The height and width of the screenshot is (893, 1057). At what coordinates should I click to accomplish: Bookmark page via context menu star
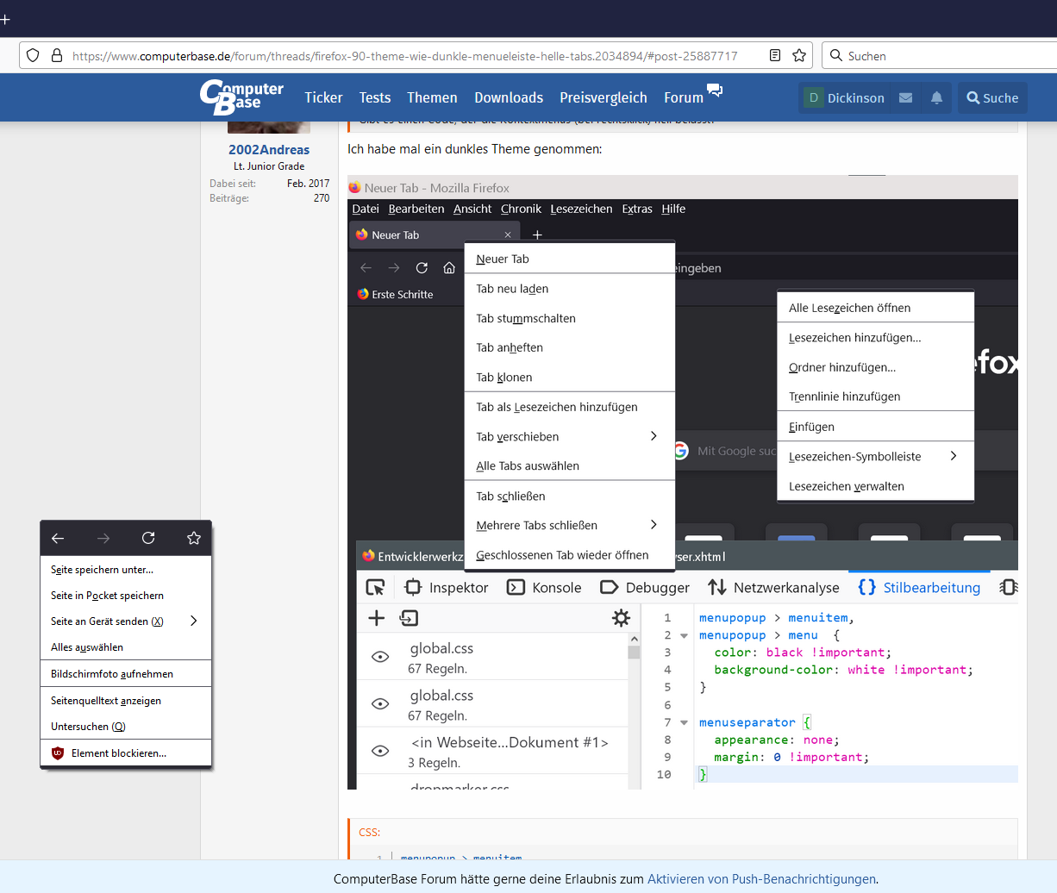click(194, 538)
